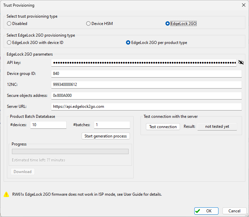Reveal the hidden API key with eye icon
Image resolution: width=249 pixels, height=217 pixels.
(x=241, y=62)
